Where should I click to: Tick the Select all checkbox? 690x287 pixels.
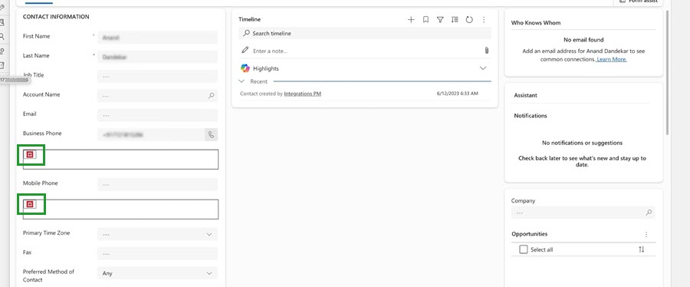pos(523,249)
